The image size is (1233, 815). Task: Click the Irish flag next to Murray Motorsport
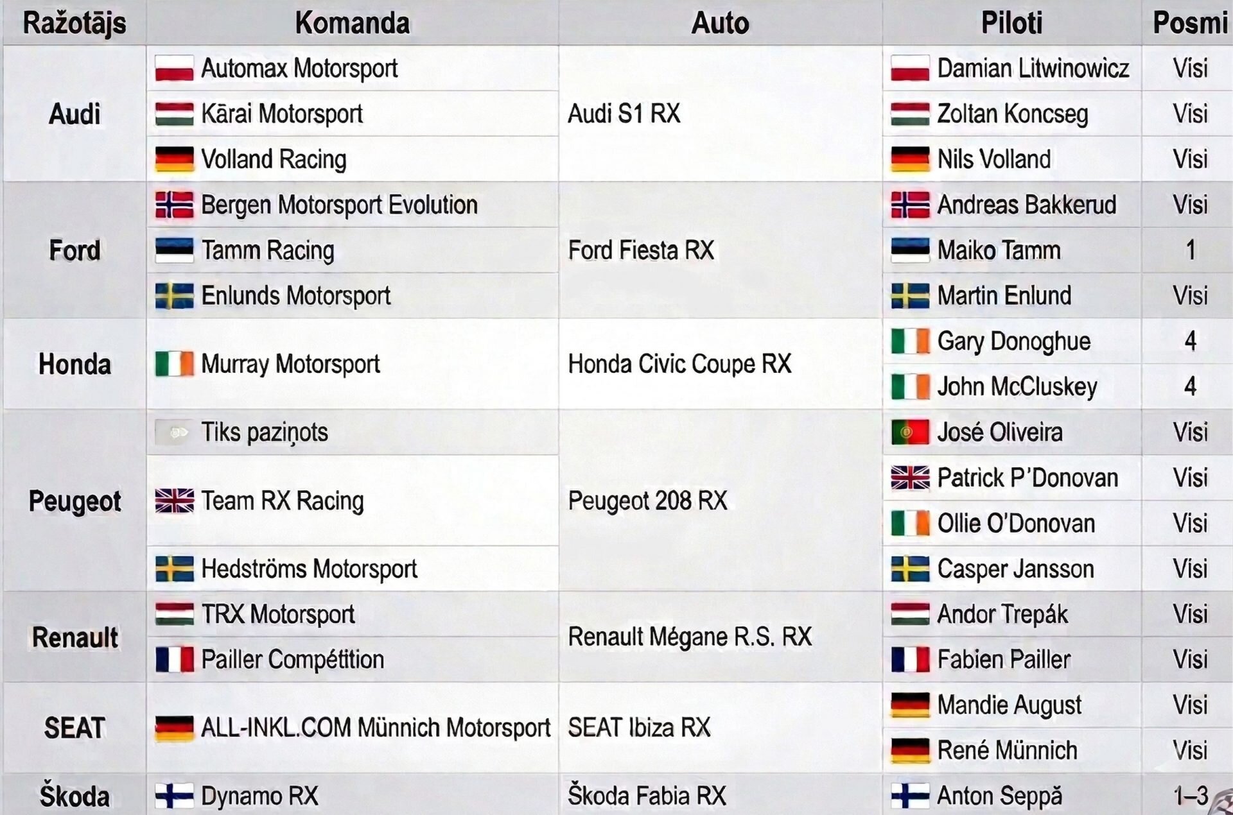(174, 364)
